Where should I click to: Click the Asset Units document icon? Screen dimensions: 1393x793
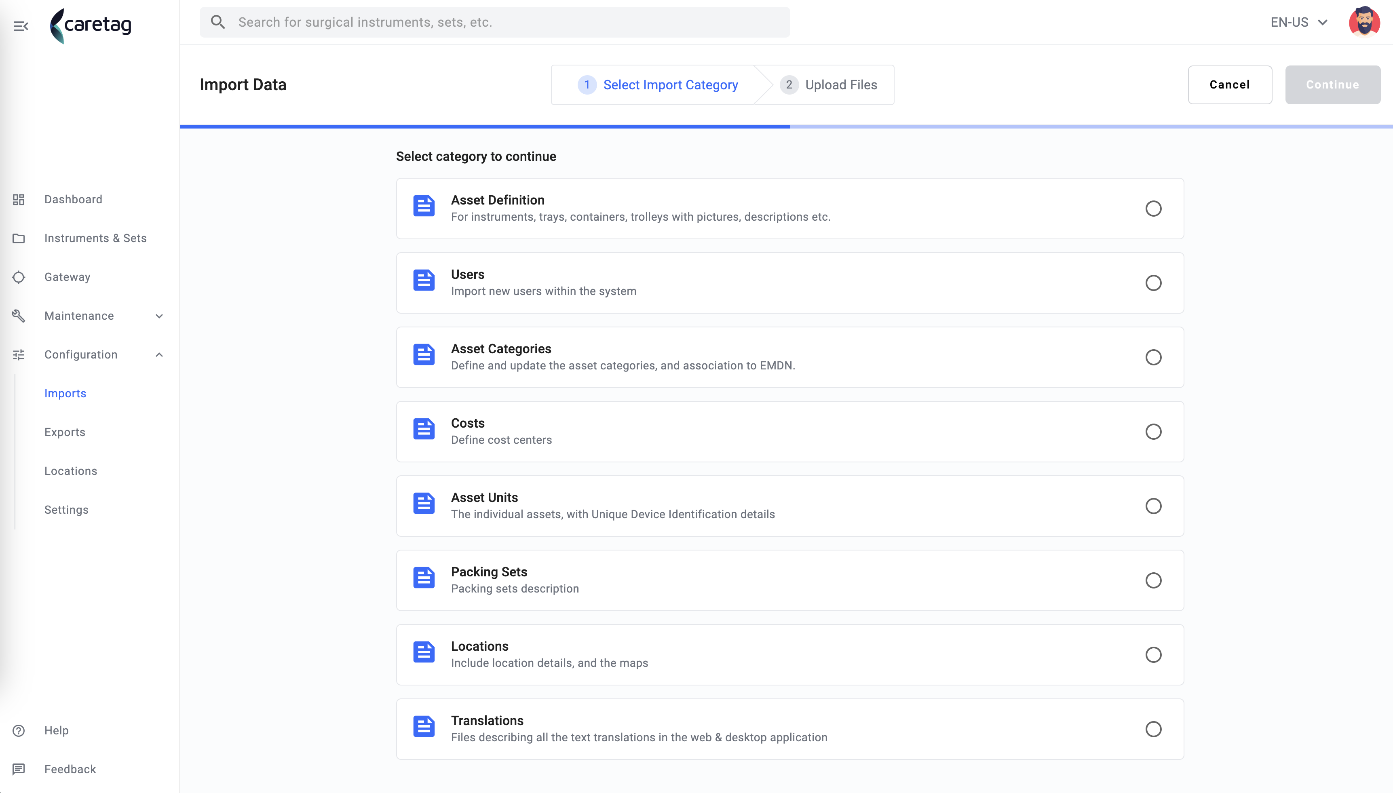(x=424, y=503)
